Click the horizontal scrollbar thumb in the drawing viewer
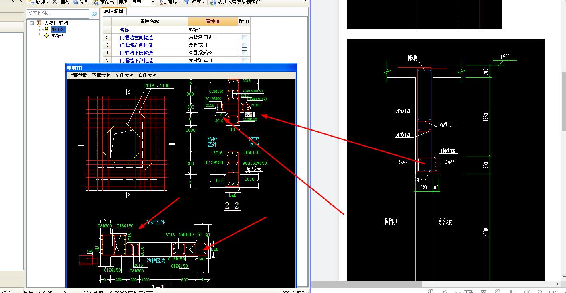 pyautogui.click(x=366, y=284)
